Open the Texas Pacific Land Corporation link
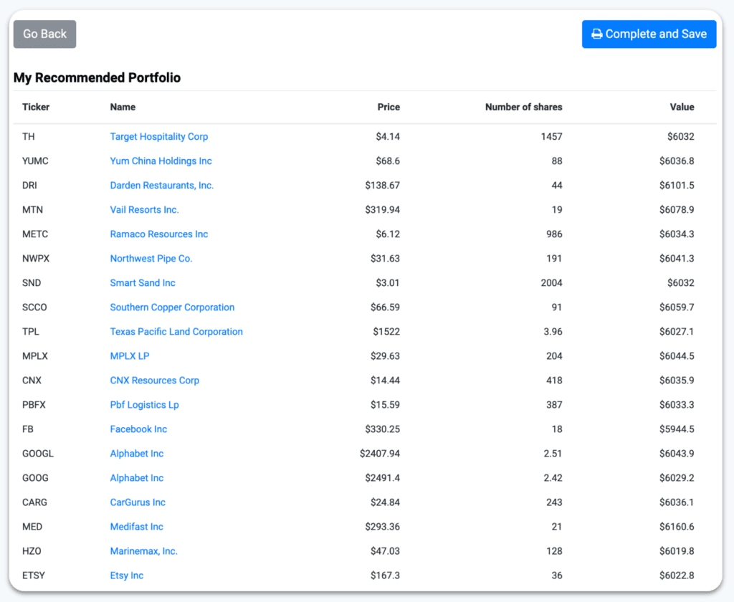Image resolution: width=734 pixels, height=602 pixels. [x=176, y=331]
